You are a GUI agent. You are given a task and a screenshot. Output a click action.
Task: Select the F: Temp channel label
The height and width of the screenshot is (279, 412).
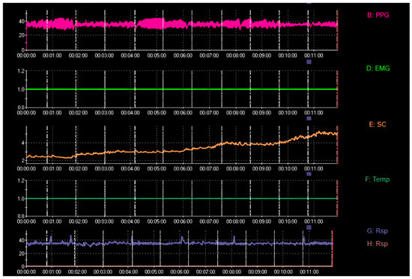point(378,180)
